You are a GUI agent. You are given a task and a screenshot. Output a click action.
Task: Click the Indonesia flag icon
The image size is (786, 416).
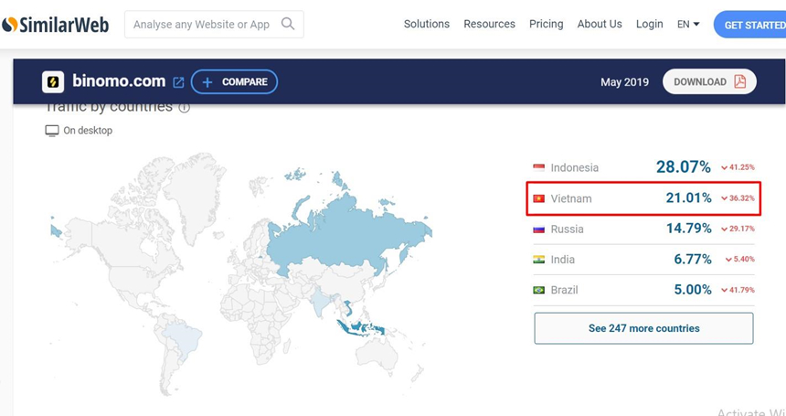point(539,167)
